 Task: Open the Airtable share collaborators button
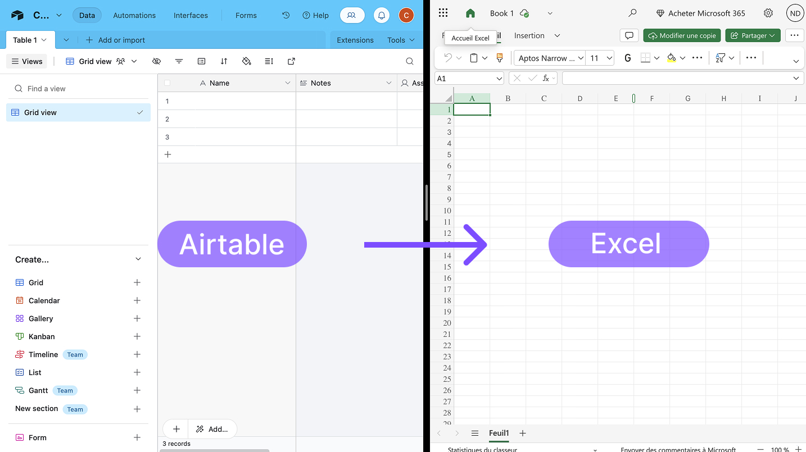click(352, 15)
